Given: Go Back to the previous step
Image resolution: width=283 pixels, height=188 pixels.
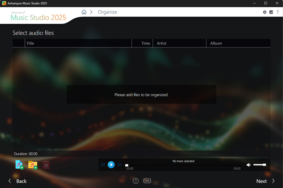Looking at the screenshot, I should pos(18,181).
